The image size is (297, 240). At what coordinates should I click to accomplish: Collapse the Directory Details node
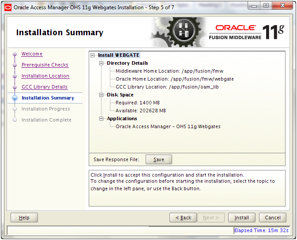[x=102, y=63]
